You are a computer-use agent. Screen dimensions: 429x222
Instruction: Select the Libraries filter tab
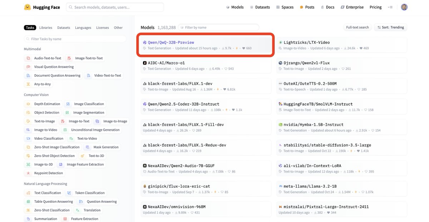[x=46, y=27]
